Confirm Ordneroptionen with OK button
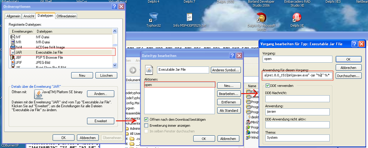 click(63, 138)
